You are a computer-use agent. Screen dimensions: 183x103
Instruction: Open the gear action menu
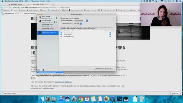click(x=44, y=70)
